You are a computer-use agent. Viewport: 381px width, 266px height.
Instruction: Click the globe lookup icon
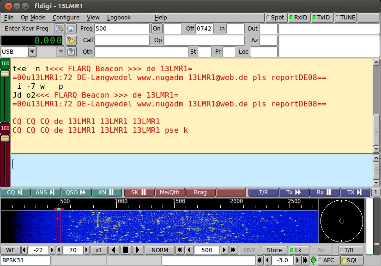[71, 29]
